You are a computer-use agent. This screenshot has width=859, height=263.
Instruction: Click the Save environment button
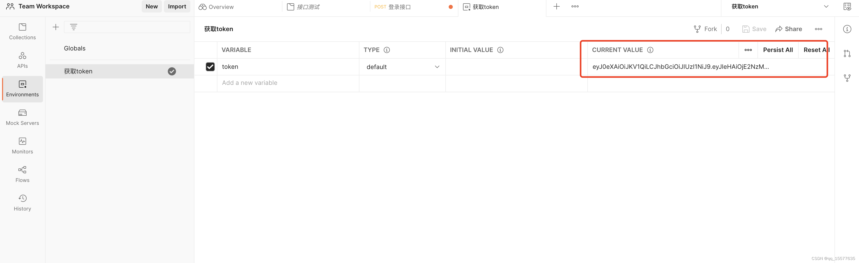click(x=754, y=29)
